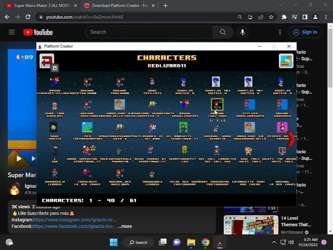The width and height of the screenshot is (333, 250).
Task: Pick the Unimaker_M Leoboss character
Action: pos(55,173)
